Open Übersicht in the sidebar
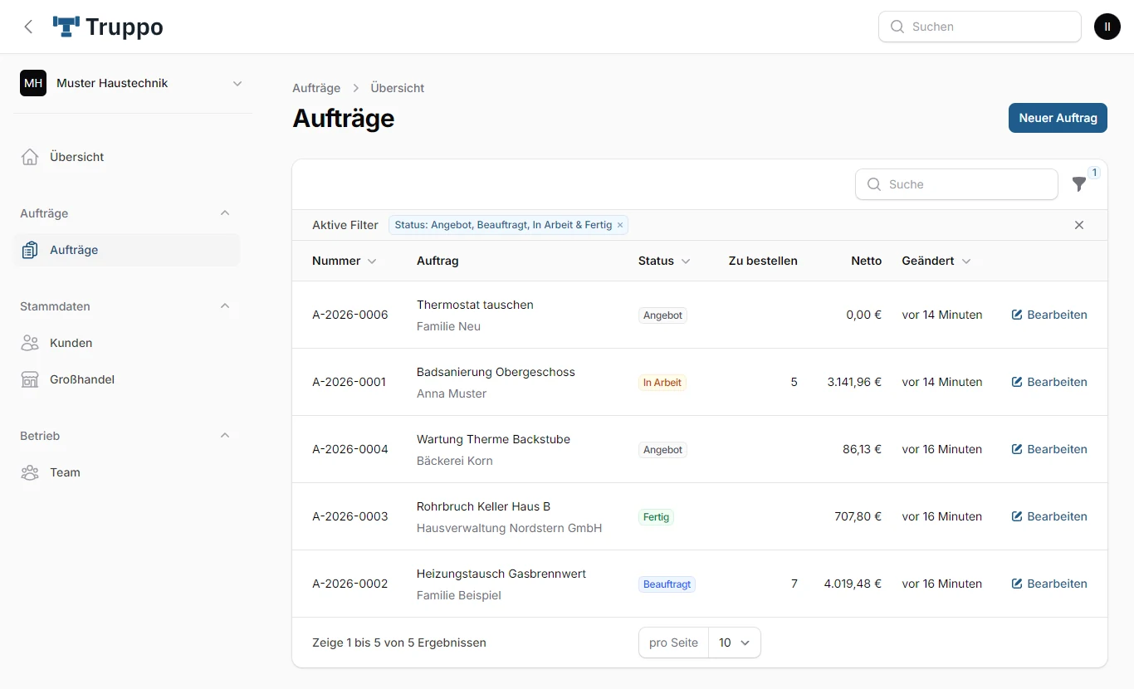The image size is (1134, 689). (x=127, y=157)
